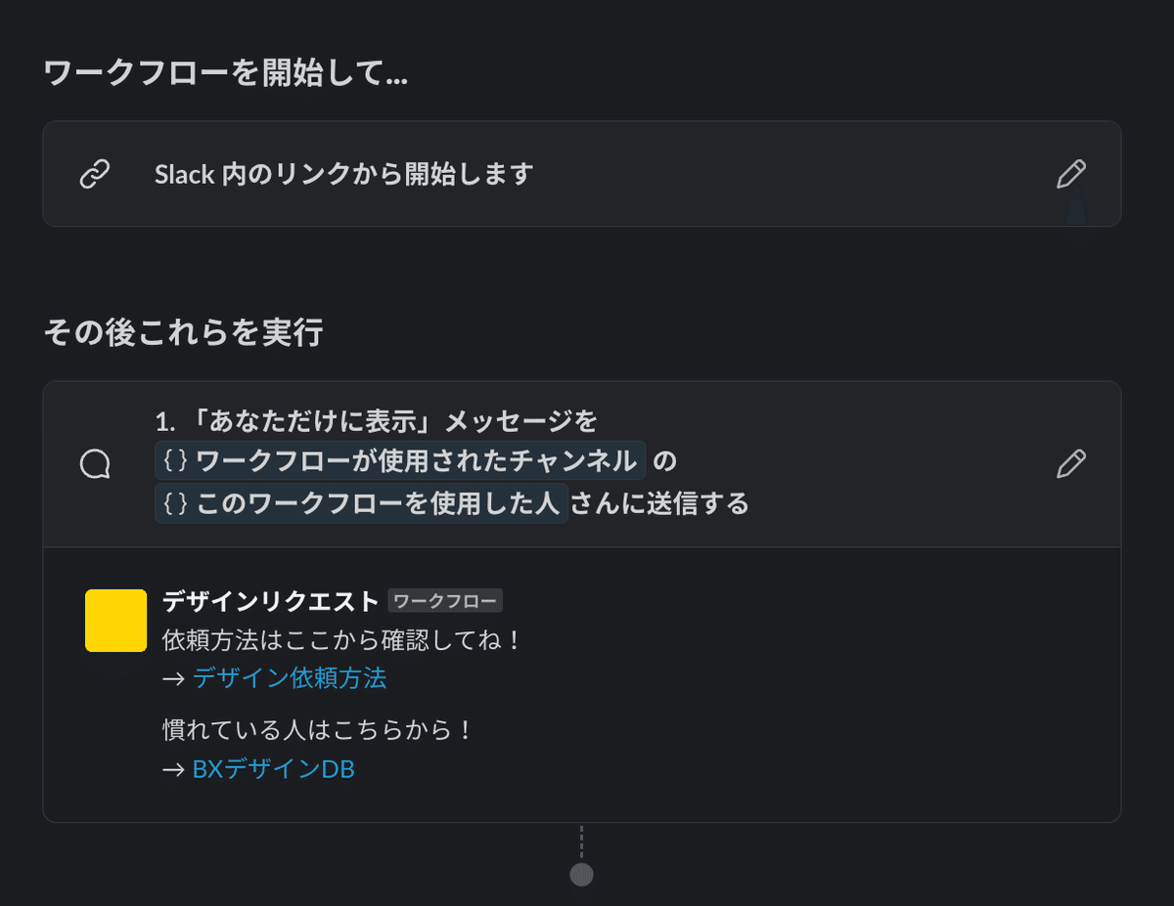Click the ワークフロー badge next to デザインリクエスト
This screenshot has width=1174, height=906.
(x=445, y=601)
